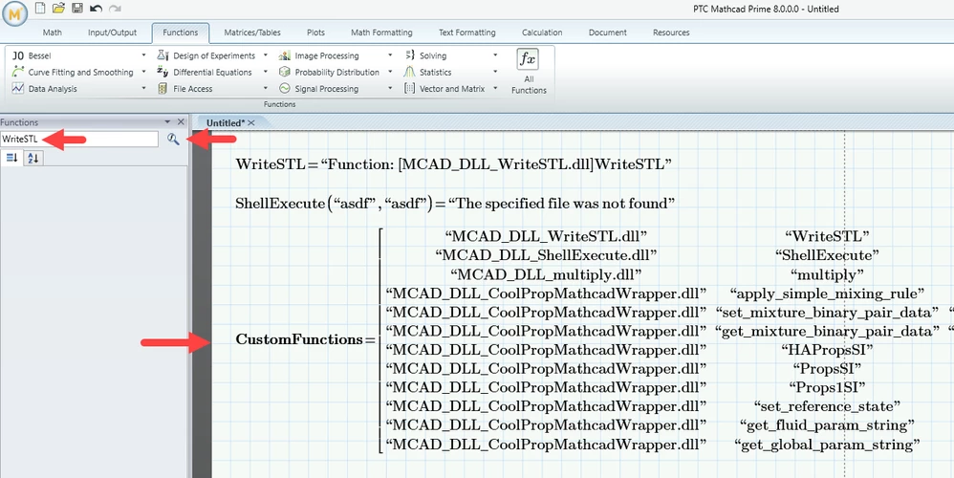Expand the Curve Fitting and Smoothing arrow
Viewport: 954px width, 478px height.
(x=143, y=72)
